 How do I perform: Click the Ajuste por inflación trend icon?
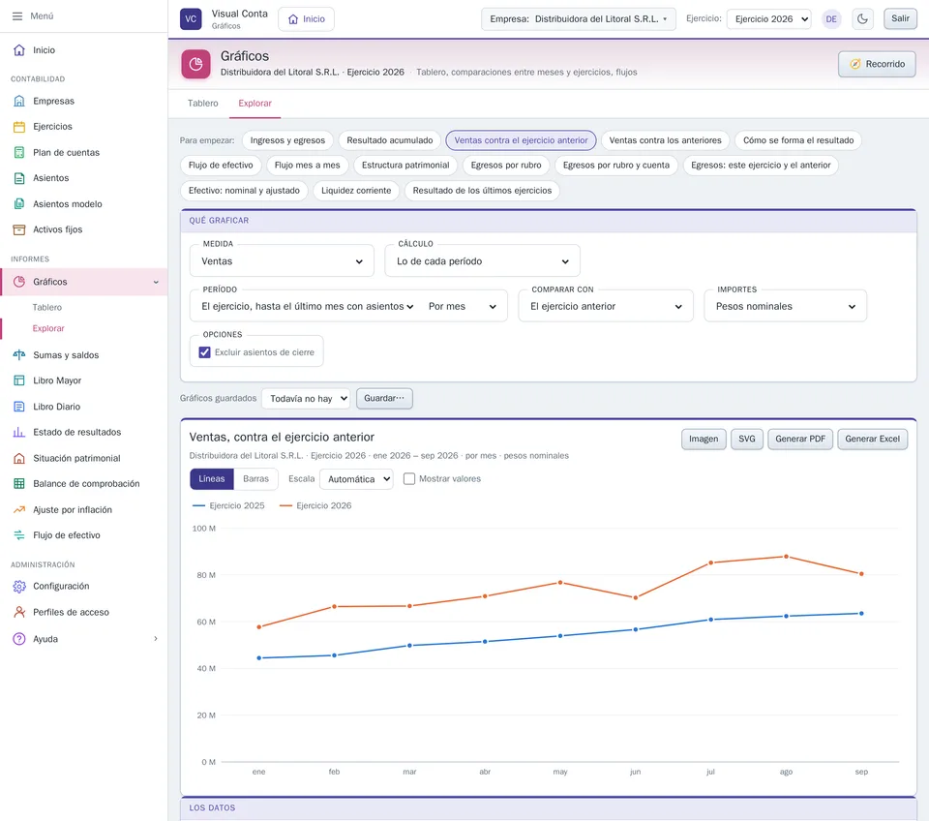[x=19, y=510]
